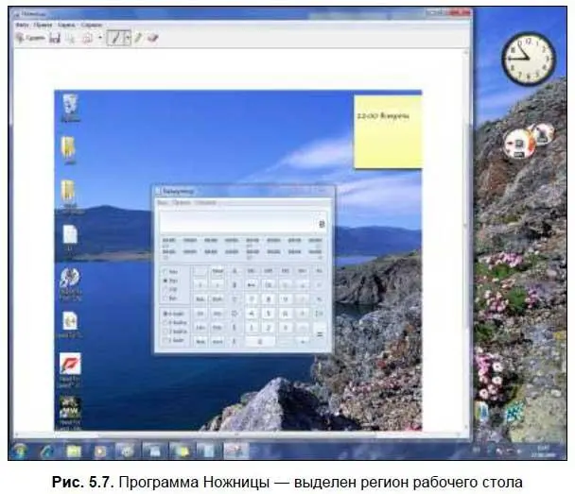575x494 pixels.
Task: Select the Hex radio button in calculator
Action: (x=166, y=271)
